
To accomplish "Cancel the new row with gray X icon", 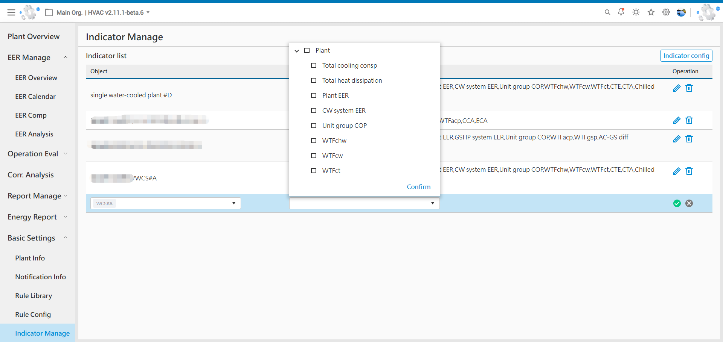I will pos(689,203).
